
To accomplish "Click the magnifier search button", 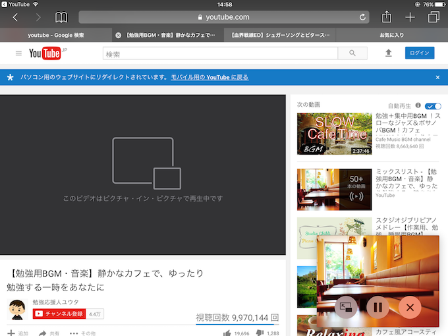I will [x=352, y=53].
